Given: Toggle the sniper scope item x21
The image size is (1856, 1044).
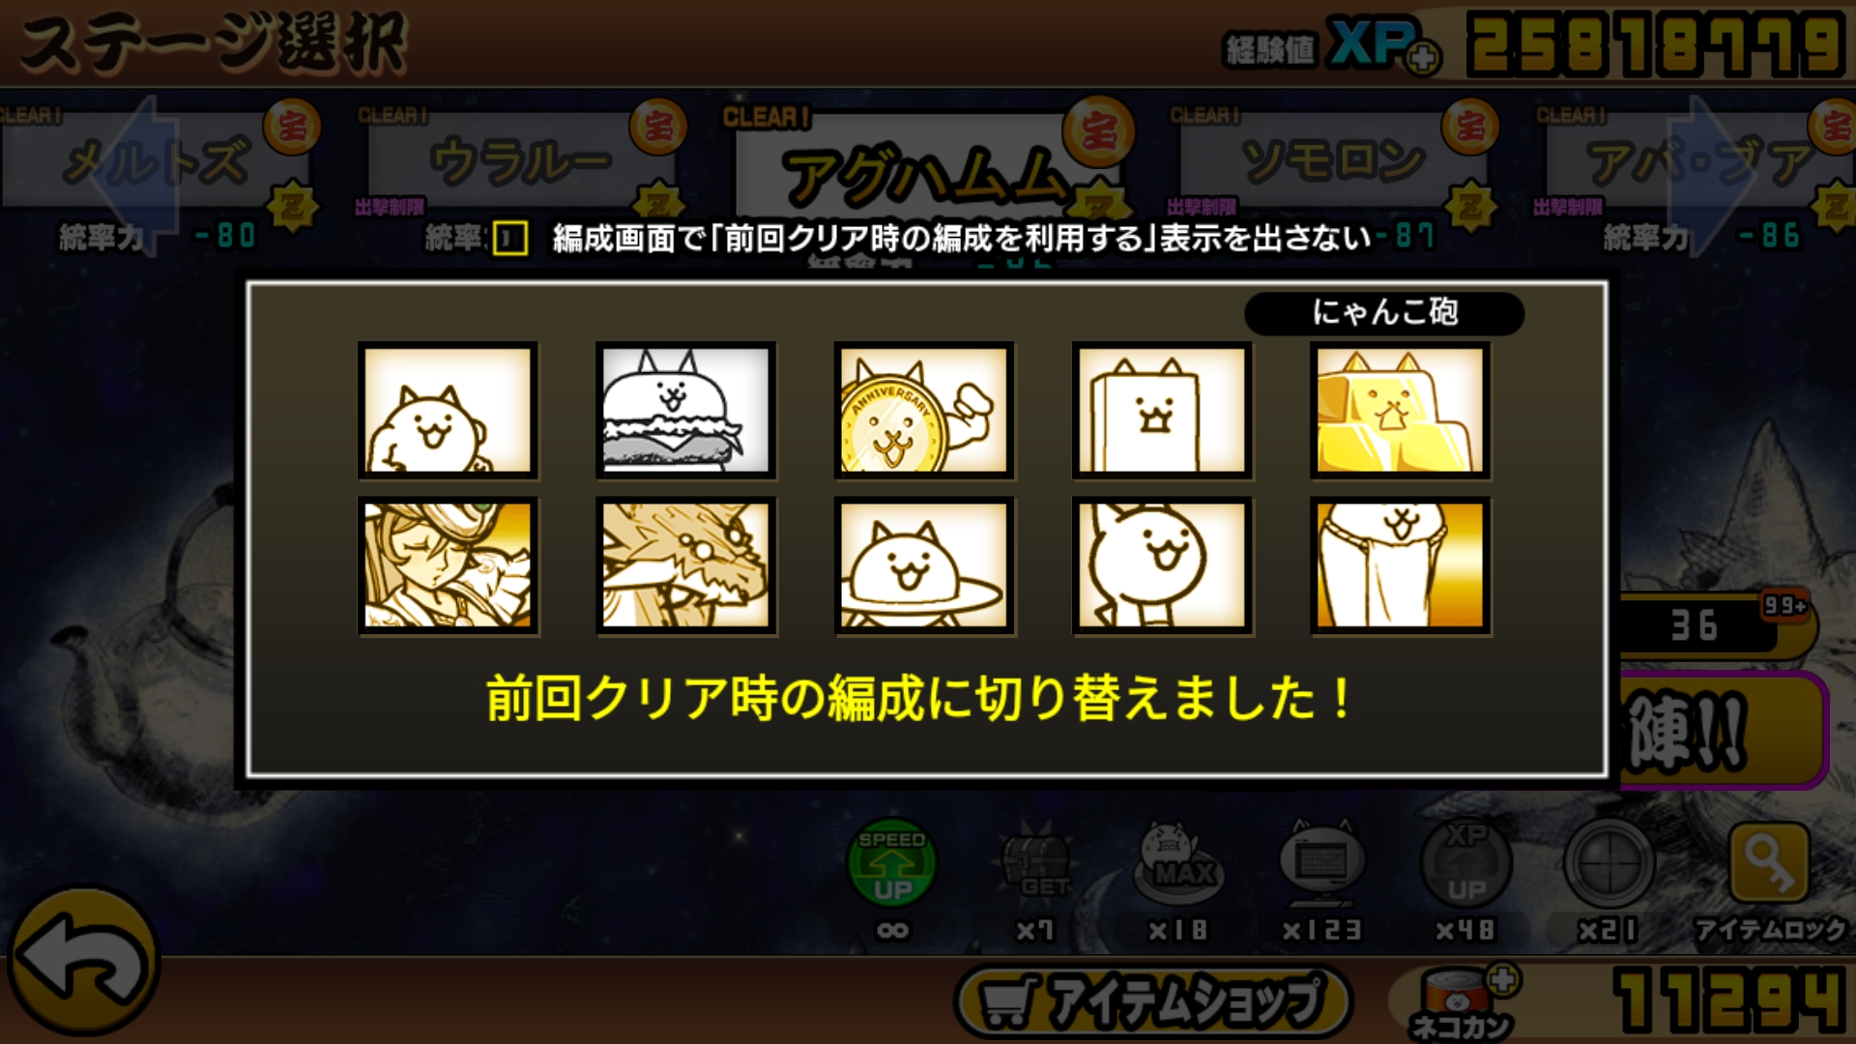Looking at the screenshot, I should 1609,863.
